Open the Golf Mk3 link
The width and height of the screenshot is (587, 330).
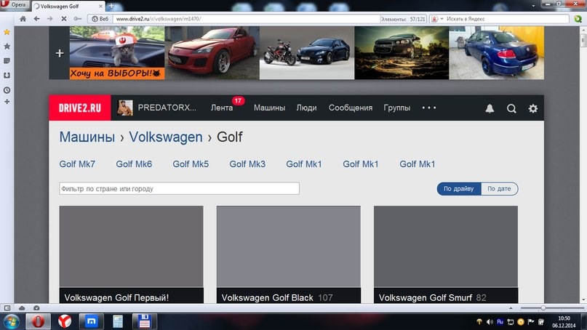[247, 164]
